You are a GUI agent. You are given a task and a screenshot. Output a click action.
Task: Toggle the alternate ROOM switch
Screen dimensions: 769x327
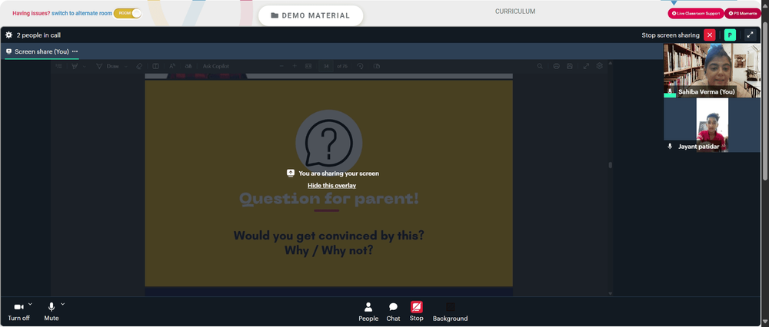point(128,13)
